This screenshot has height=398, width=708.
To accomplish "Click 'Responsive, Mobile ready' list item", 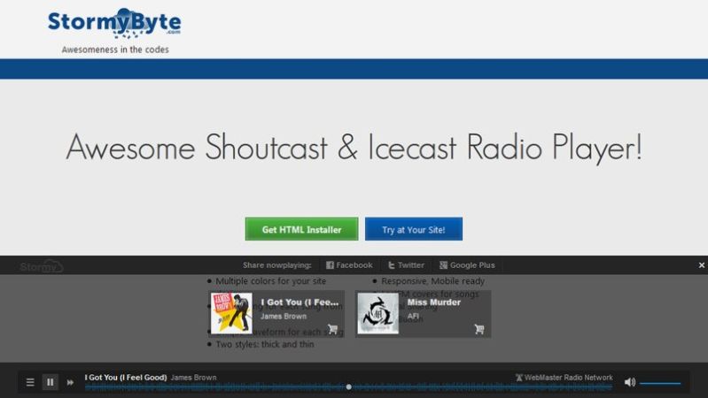I will point(432,280).
